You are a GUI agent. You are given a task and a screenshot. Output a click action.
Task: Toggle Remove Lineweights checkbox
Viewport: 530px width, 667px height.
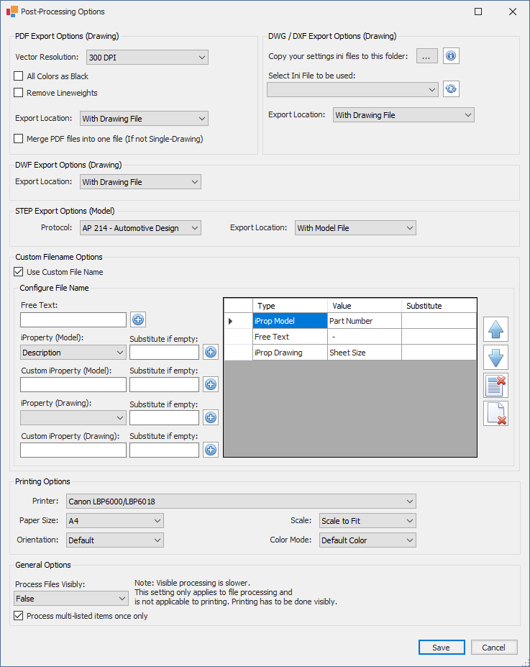(x=19, y=93)
